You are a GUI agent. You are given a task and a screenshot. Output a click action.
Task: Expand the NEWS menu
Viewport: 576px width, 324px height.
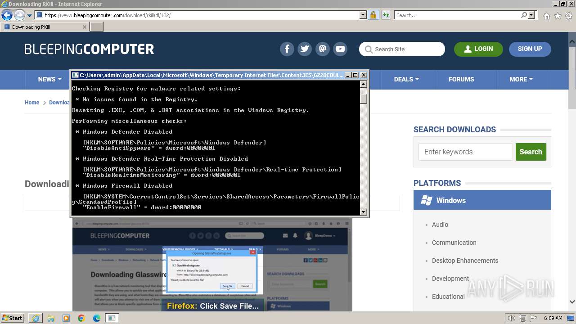(x=49, y=79)
